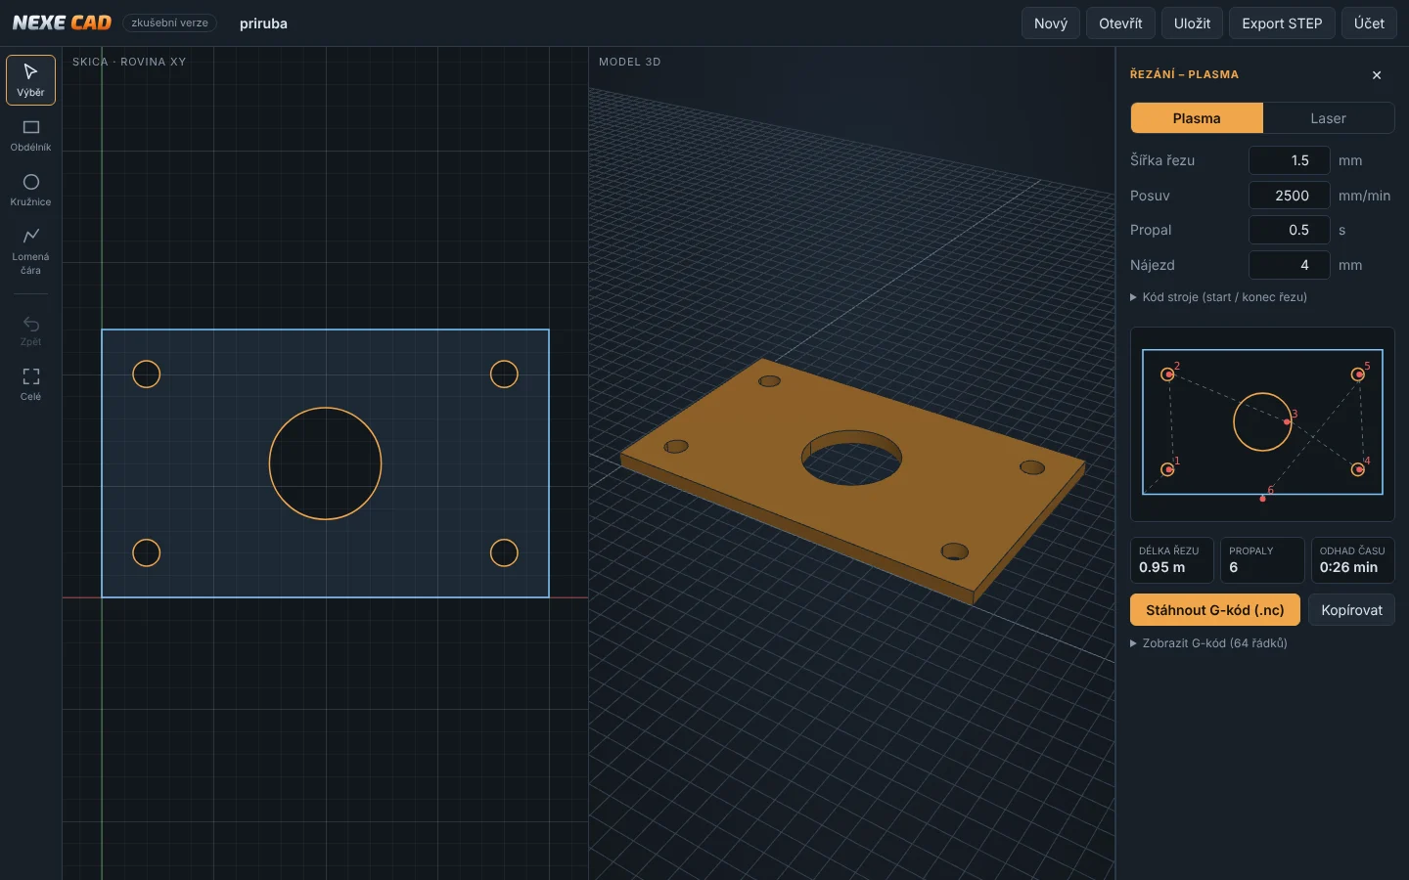The width and height of the screenshot is (1409, 880).
Task: Click the Nový button
Action: tap(1051, 23)
